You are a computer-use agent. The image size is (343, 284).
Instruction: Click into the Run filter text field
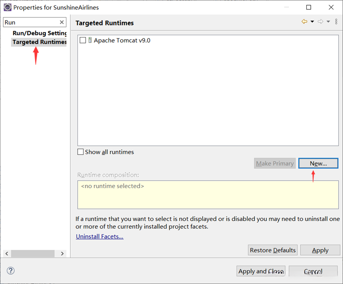(30, 23)
